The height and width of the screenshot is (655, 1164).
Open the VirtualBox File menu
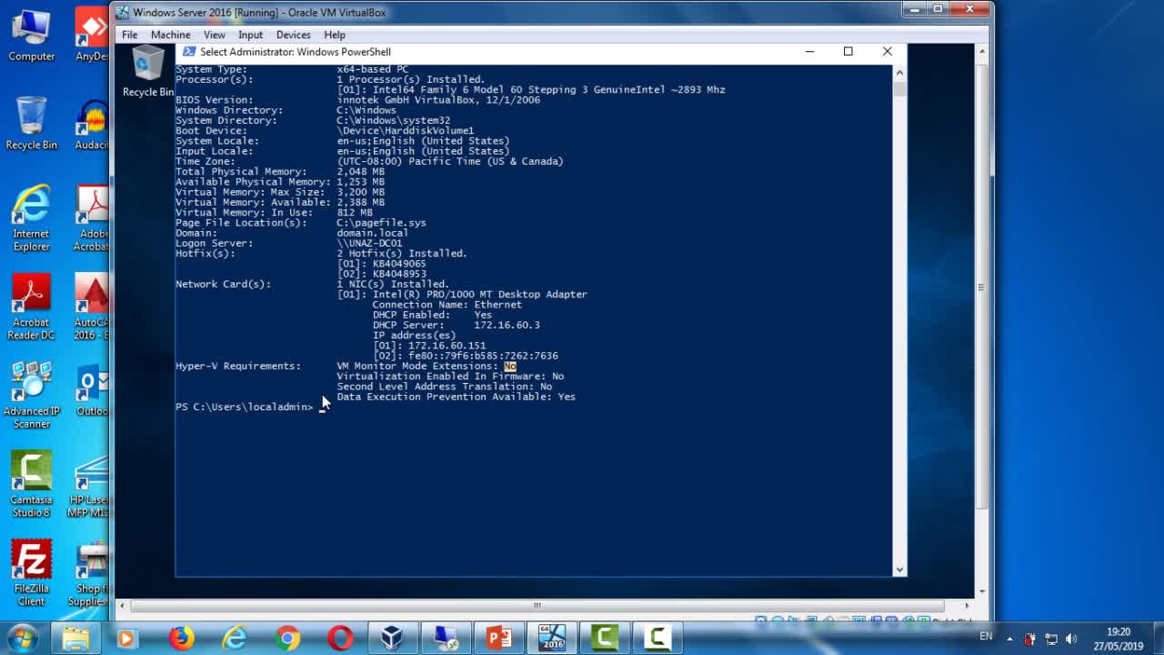pos(130,35)
